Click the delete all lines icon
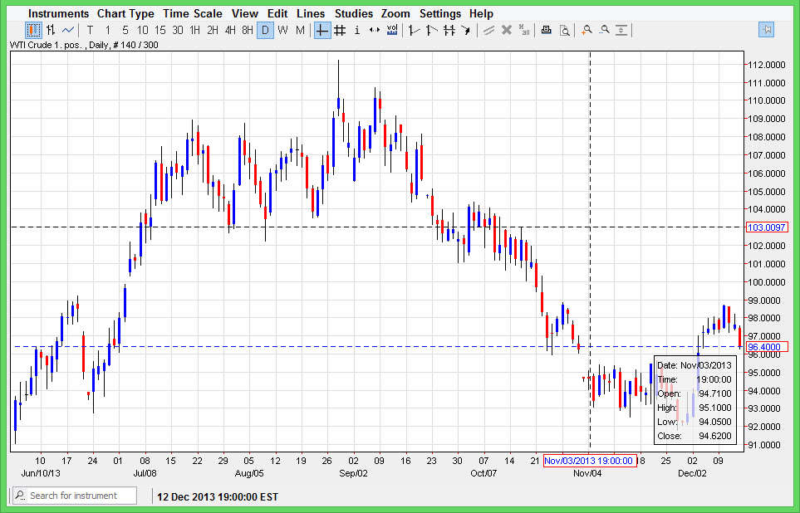The height and width of the screenshot is (513, 800). coord(524,31)
